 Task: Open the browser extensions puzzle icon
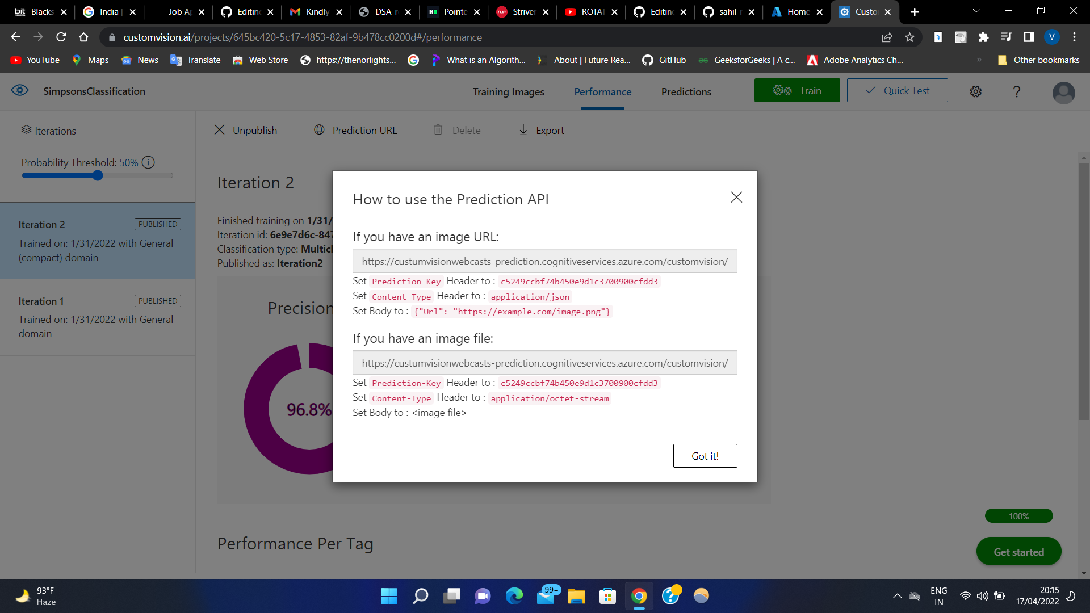(x=983, y=37)
